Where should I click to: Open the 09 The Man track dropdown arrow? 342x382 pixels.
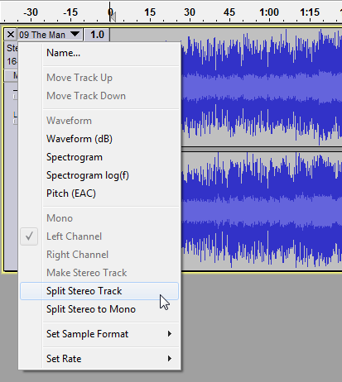click(75, 34)
